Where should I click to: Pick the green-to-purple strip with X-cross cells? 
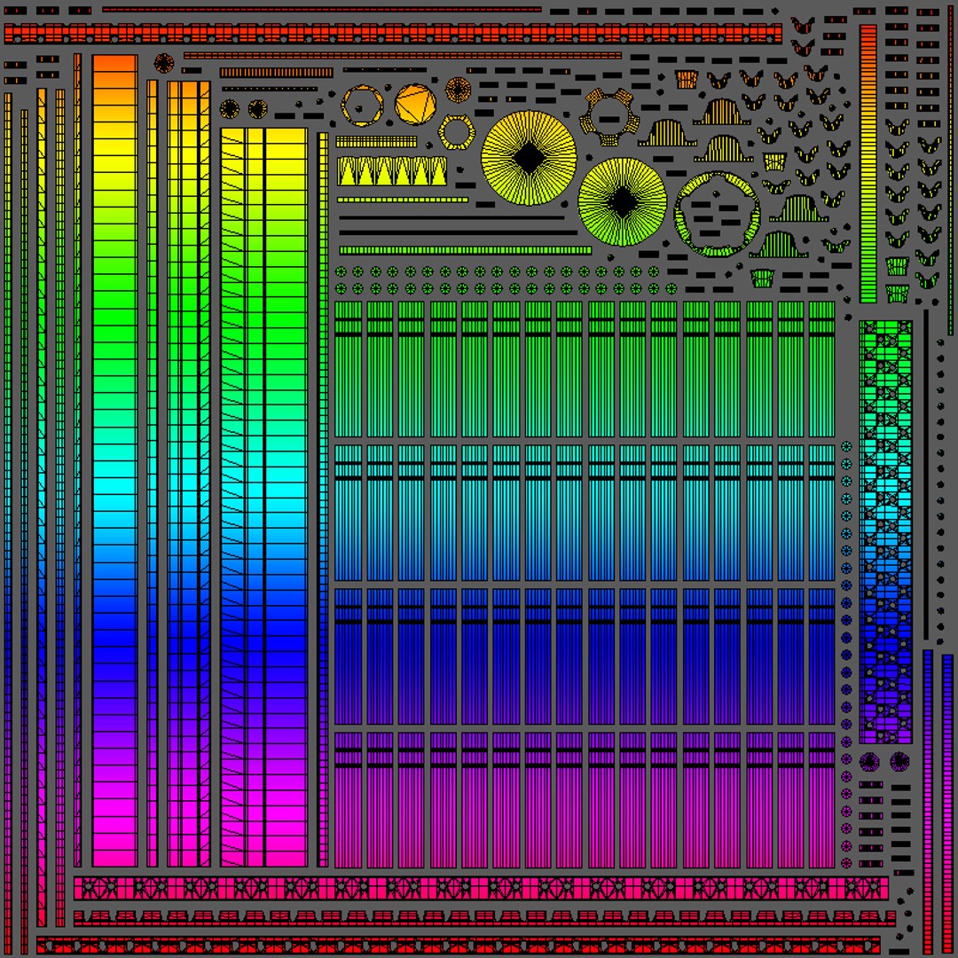886,531
